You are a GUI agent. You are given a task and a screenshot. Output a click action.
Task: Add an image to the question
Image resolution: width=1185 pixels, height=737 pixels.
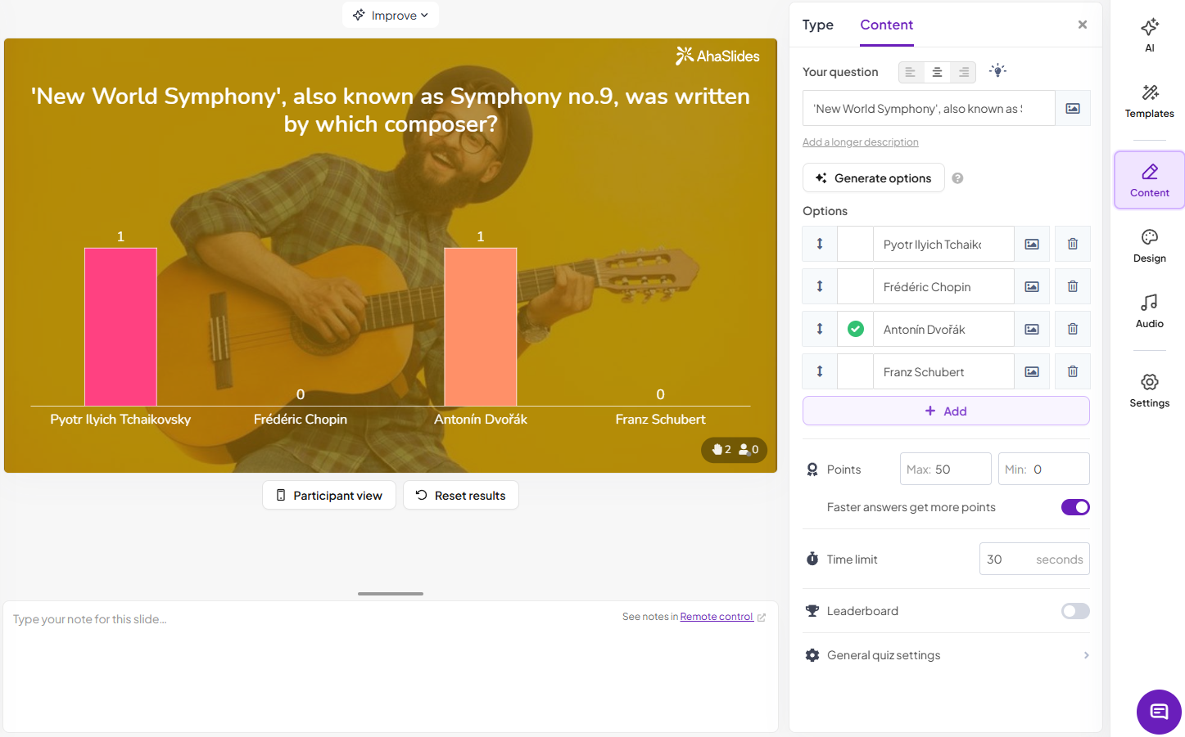click(1072, 108)
